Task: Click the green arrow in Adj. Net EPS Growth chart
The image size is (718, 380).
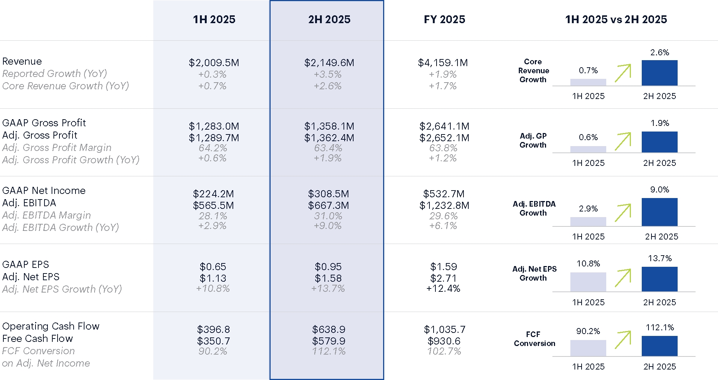Action: point(623,278)
